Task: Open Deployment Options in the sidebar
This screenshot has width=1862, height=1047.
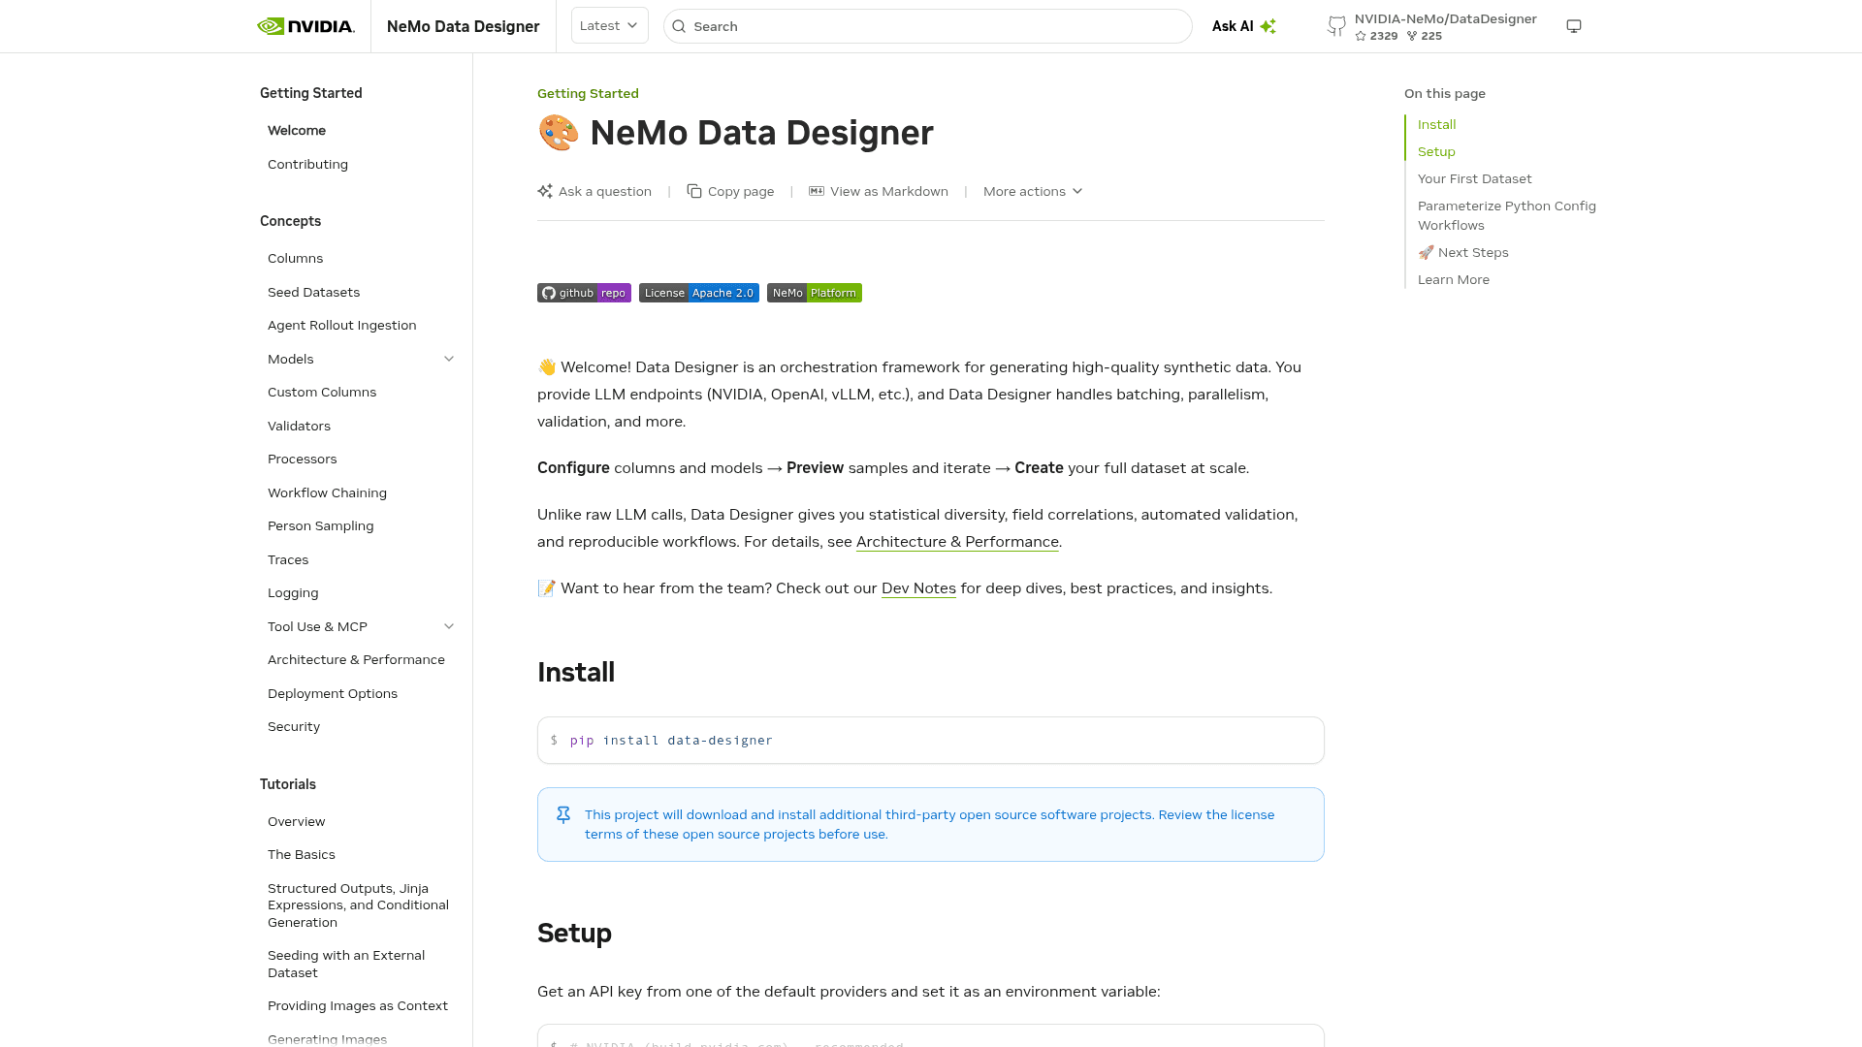Action: (333, 693)
